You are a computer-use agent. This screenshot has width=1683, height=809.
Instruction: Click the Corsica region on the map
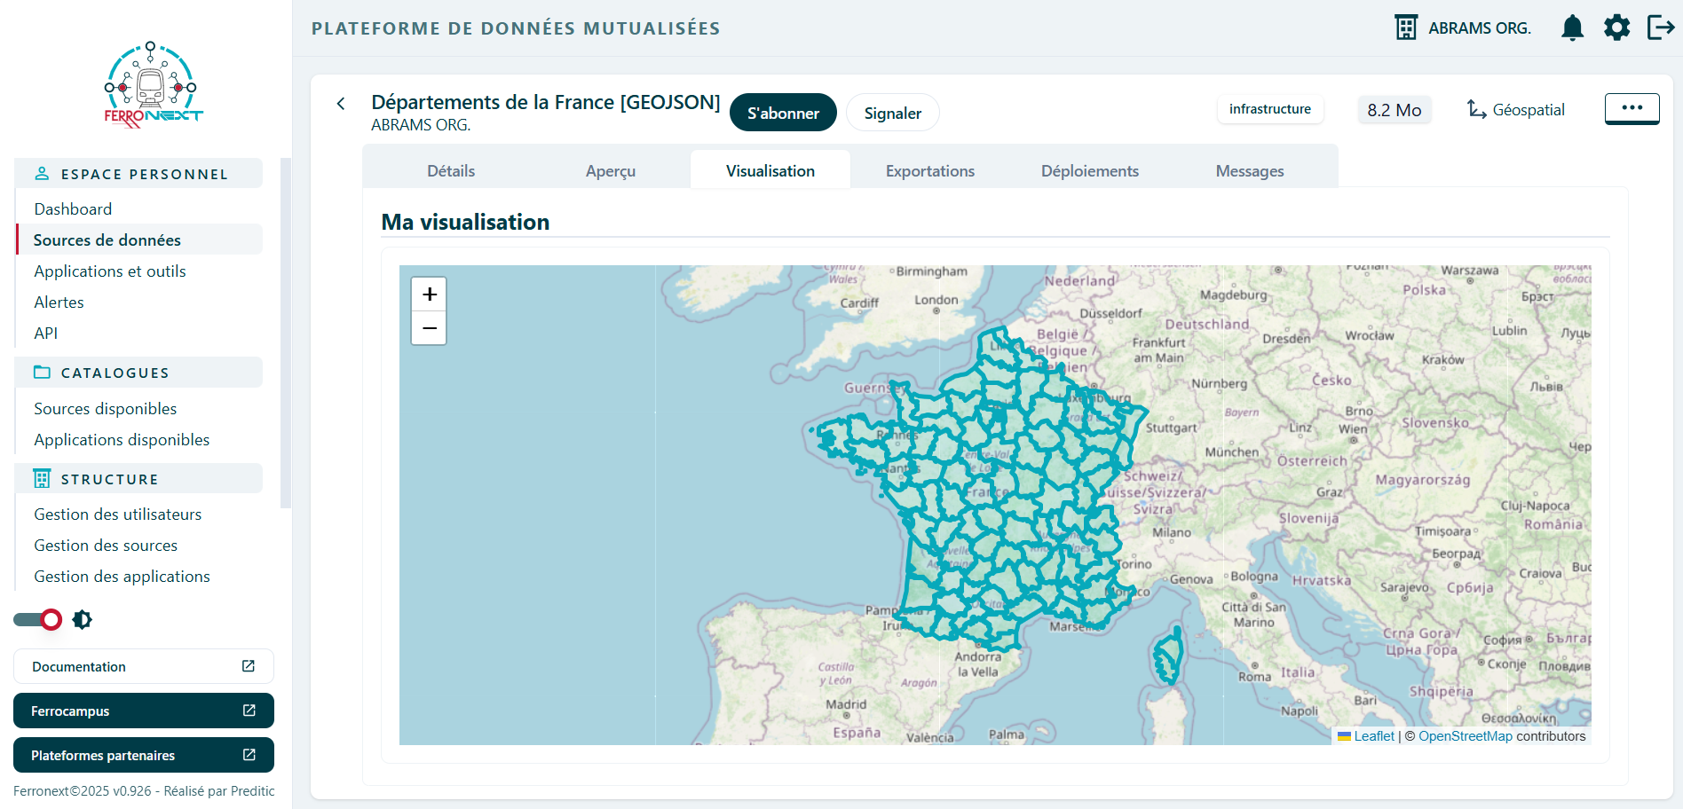point(1168,656)
